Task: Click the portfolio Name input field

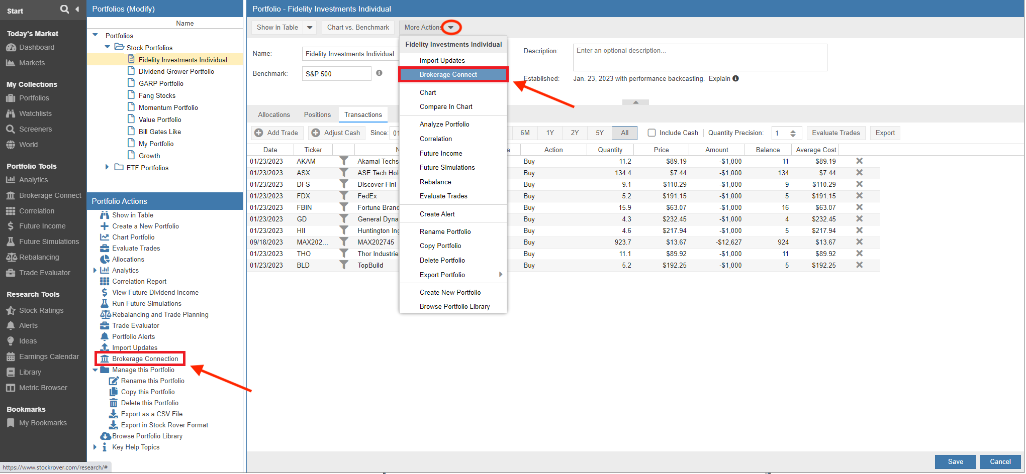Action: (350, 54)
